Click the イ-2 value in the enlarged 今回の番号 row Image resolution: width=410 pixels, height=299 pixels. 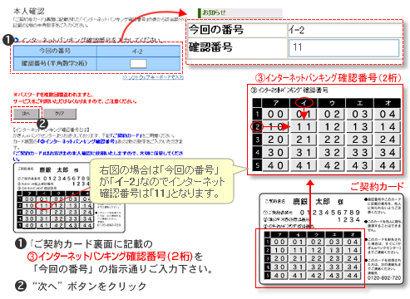click(296, 30)
